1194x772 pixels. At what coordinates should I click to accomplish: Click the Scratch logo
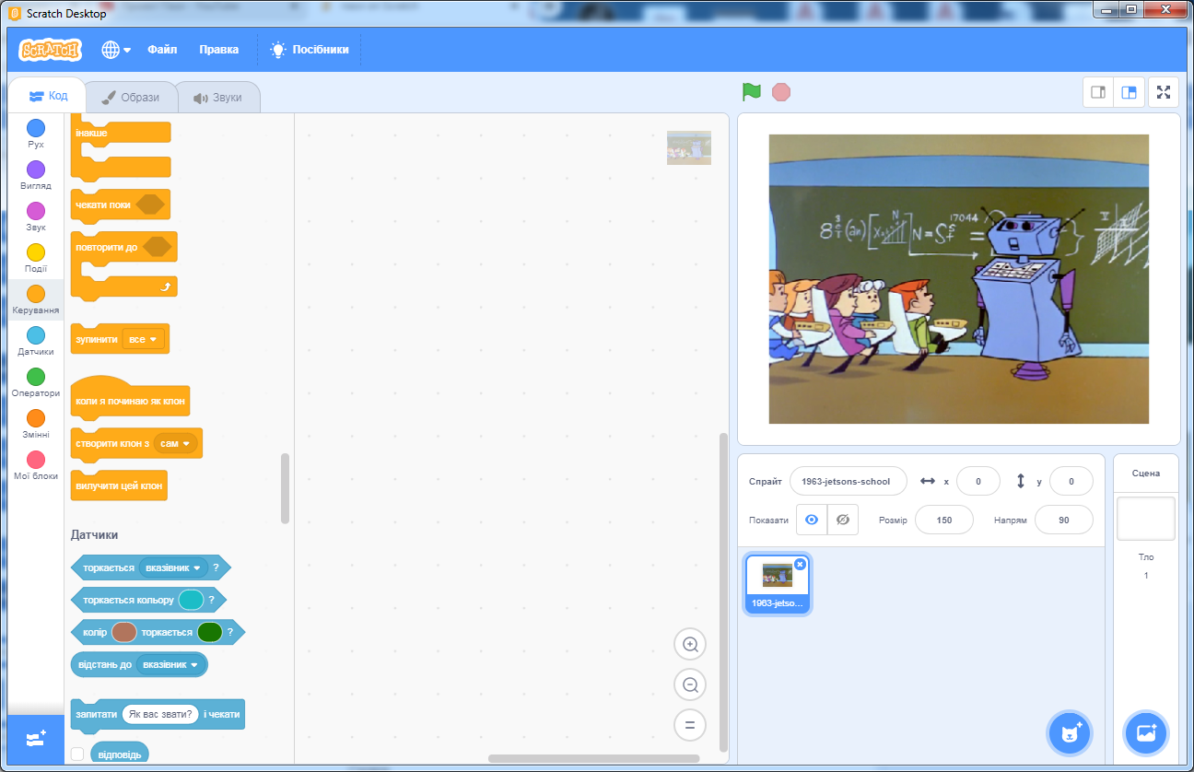[x=51, y=50]
